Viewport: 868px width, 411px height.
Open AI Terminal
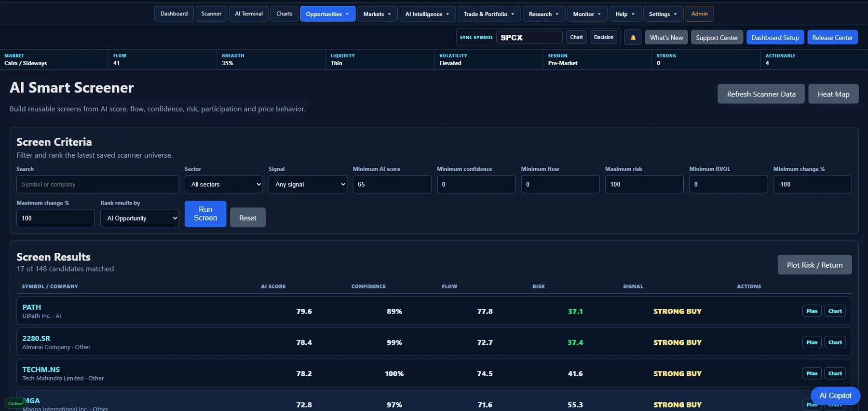click(249, 14)
